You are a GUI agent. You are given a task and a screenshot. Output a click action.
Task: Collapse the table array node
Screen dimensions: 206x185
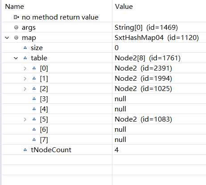coord(16,58)
